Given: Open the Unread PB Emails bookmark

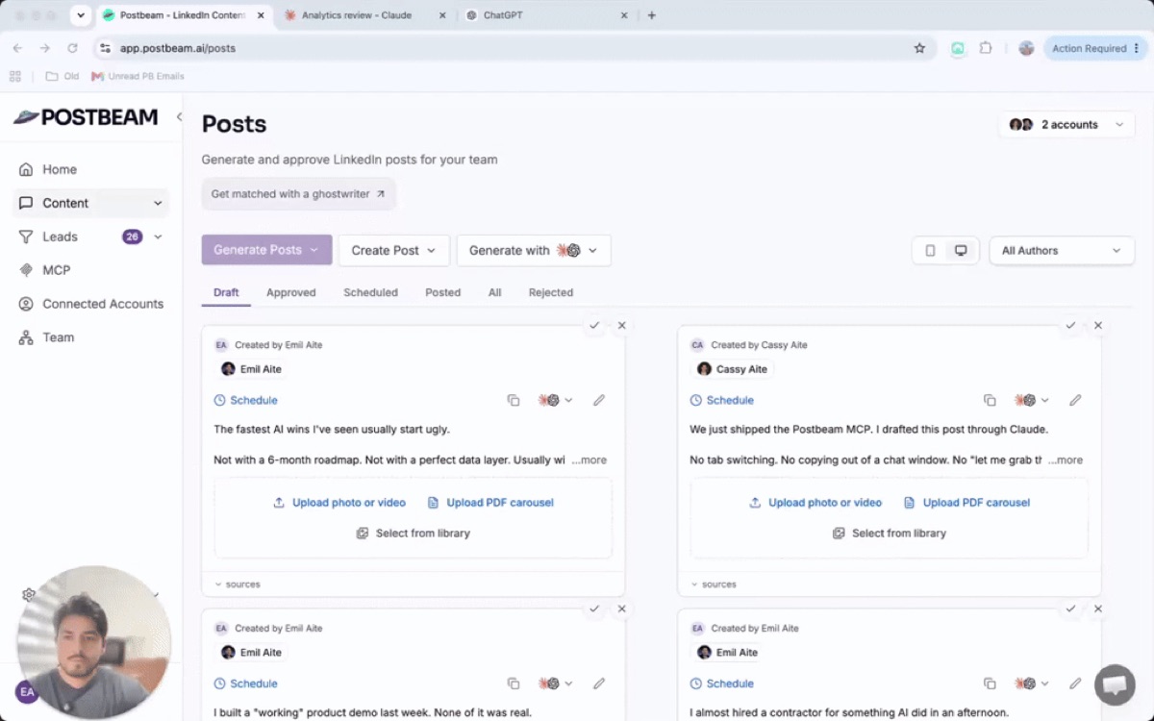Looking at the screenshot, I should (x=138, y=76).
